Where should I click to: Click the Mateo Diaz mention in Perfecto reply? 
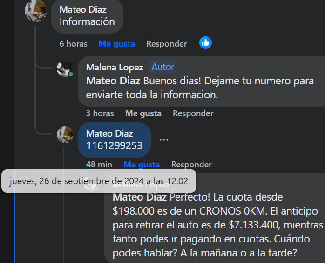point(140,197)
